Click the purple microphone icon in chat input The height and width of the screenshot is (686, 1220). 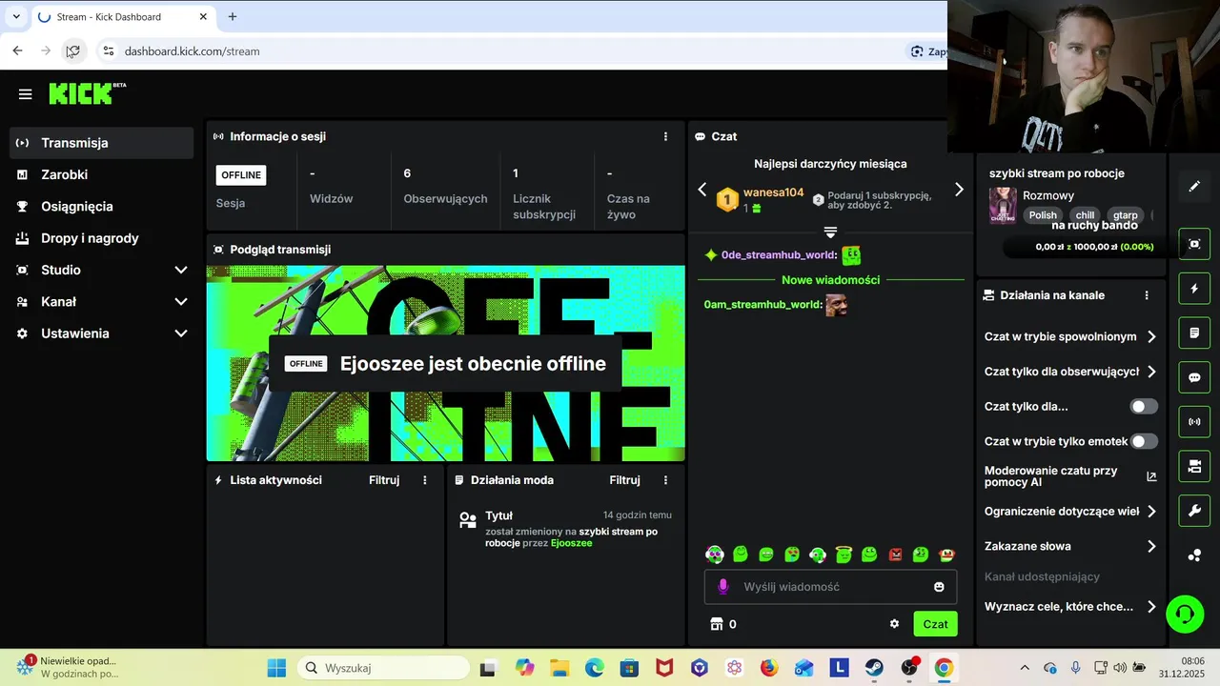tap(723, 587)
